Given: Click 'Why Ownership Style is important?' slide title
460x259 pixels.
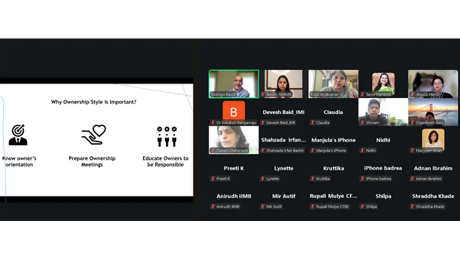Looking at the screenshot, I should coord(93,102).
